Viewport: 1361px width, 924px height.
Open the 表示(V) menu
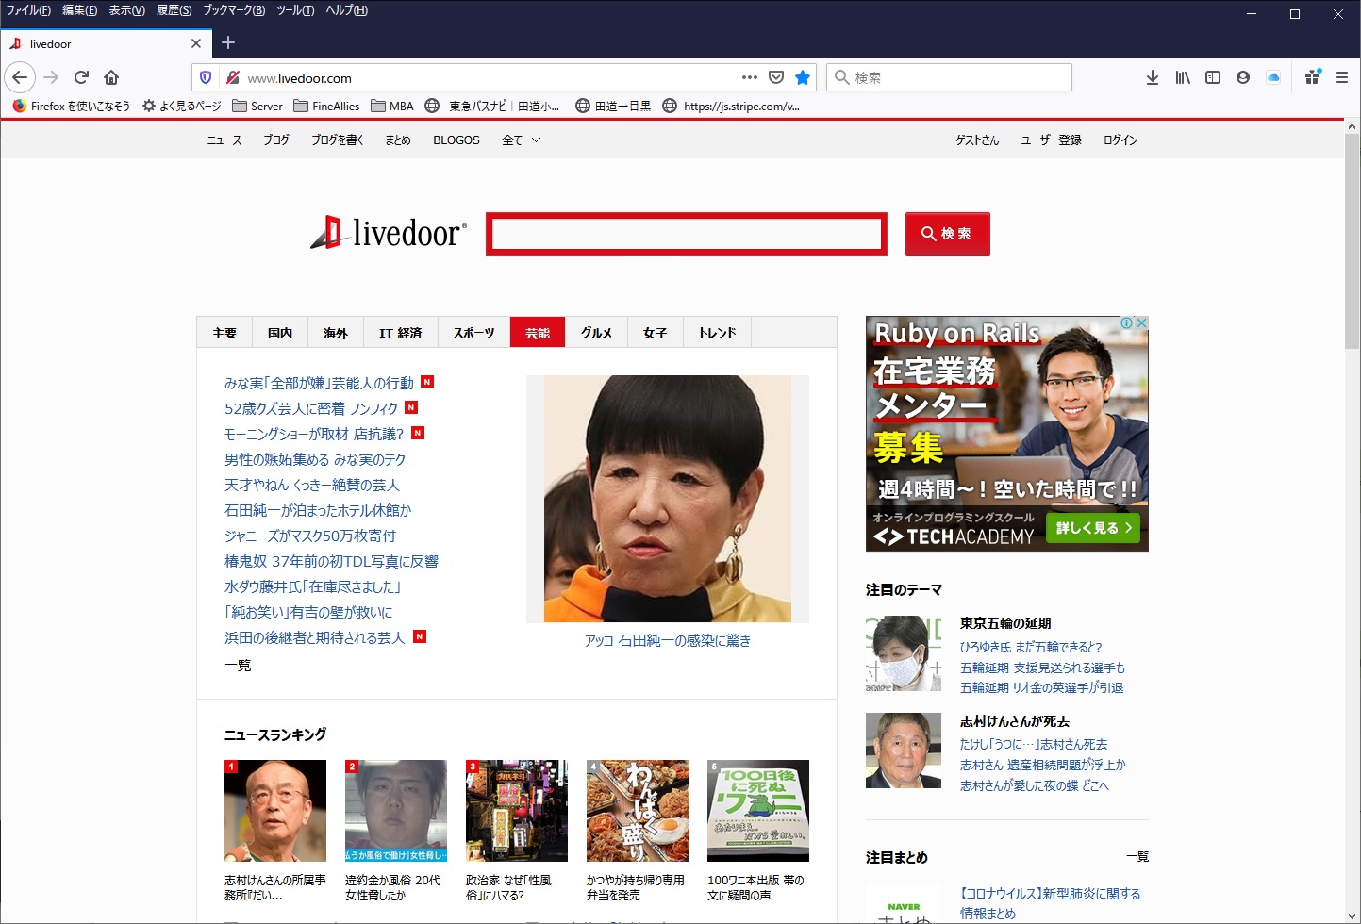(126, 10)
